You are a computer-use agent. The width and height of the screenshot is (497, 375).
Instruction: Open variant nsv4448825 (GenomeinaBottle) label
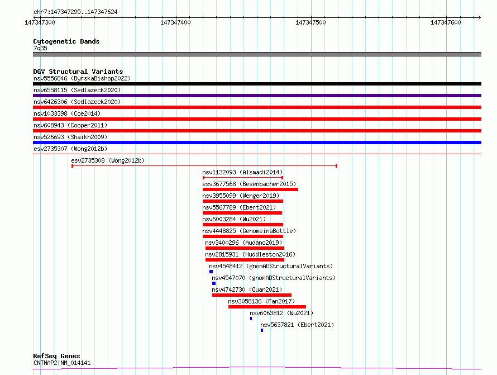(249, 231)
